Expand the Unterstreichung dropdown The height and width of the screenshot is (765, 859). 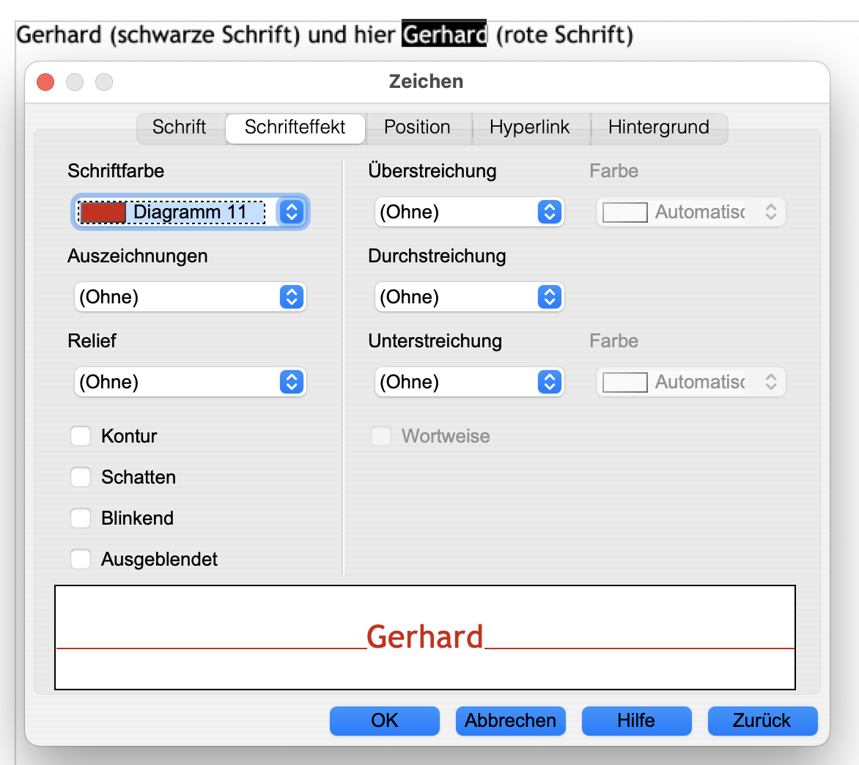pos(549,382)
